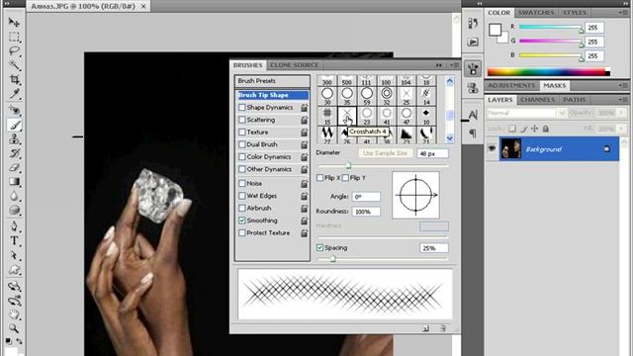This screenshot has width=633, height=356.
Task: Hide the Background layer eye
Action: (492, 148)
